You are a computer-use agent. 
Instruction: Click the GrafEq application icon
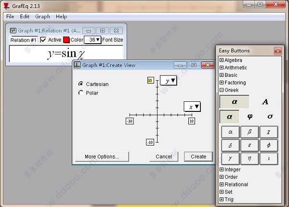point(7,6)
